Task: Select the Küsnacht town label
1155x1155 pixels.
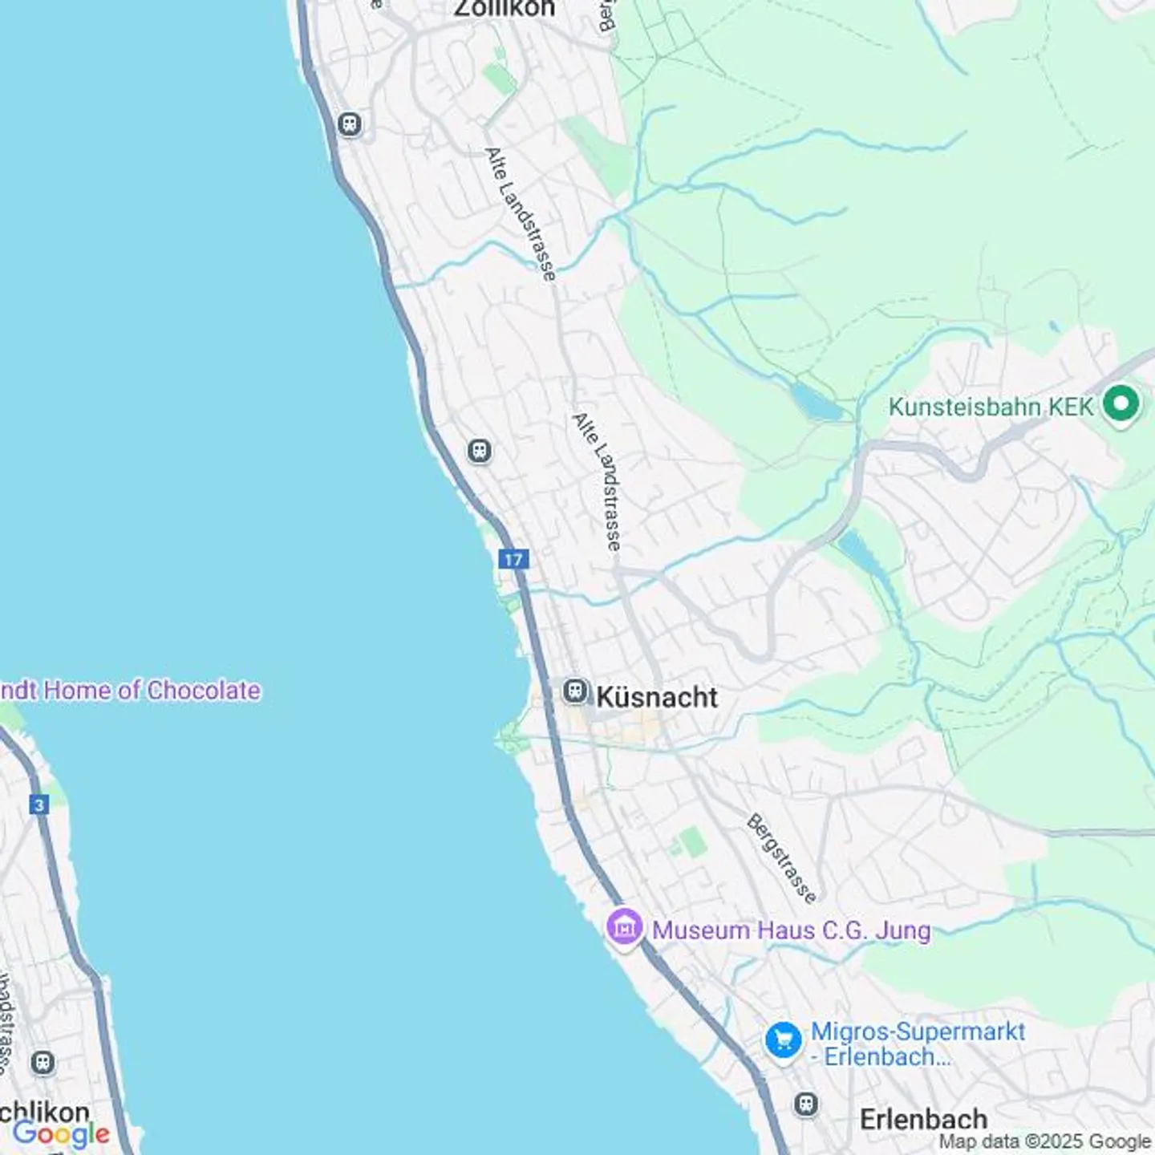Action: click(x=657, y=697)
